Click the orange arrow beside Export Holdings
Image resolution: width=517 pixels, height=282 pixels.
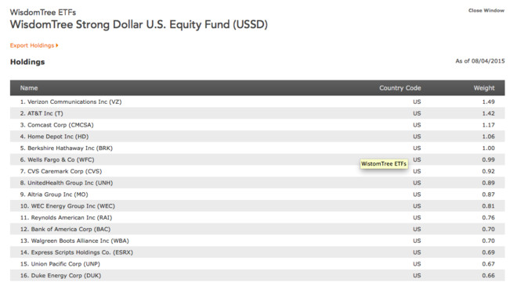pyautogui.click(x=57, y=45)
